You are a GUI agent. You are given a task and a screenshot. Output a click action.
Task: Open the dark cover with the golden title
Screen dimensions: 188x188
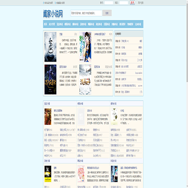point(50,79)
